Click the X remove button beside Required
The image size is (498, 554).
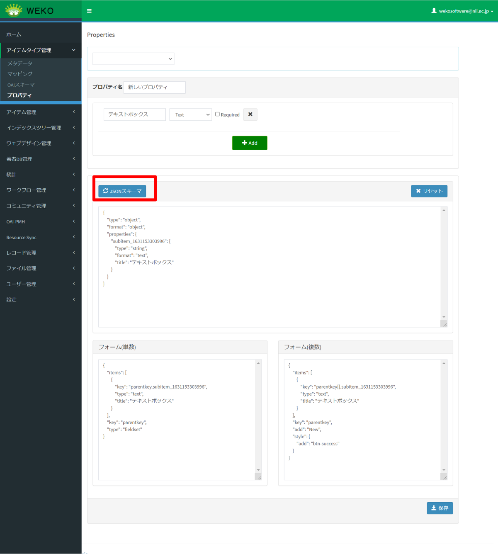(x=250, y=114)
